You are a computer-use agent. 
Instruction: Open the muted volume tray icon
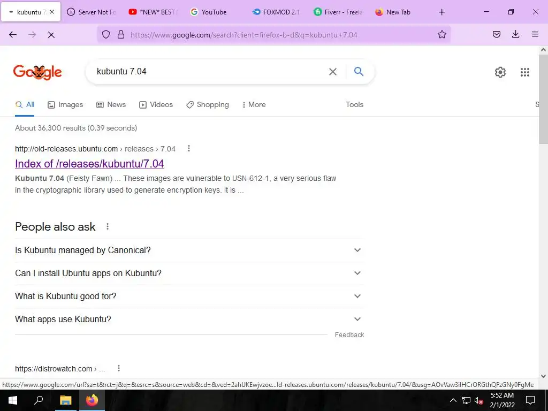(479, 400)
